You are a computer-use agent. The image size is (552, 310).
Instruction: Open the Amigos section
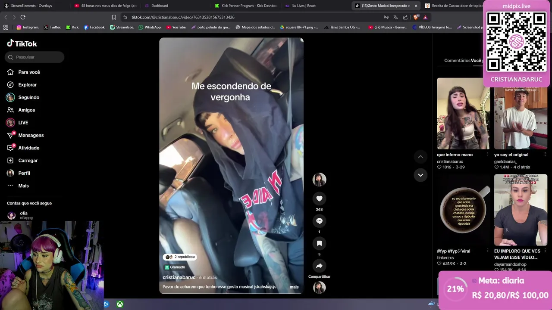tap(21, 110)
